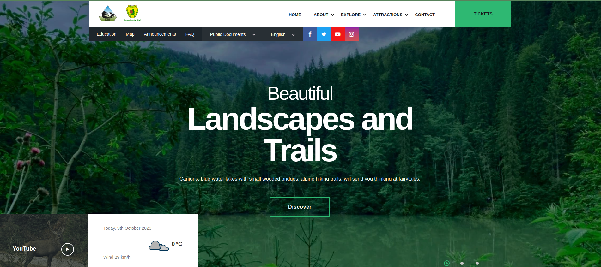Expand the Public Documents dropdown
Screen dimensions: 601x267
tap(232, 34)
